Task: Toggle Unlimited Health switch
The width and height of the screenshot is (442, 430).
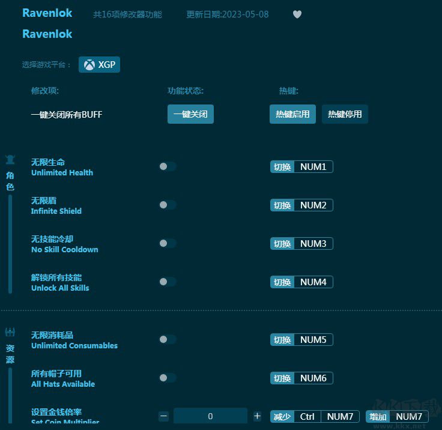Action: [x=168, y=166]
